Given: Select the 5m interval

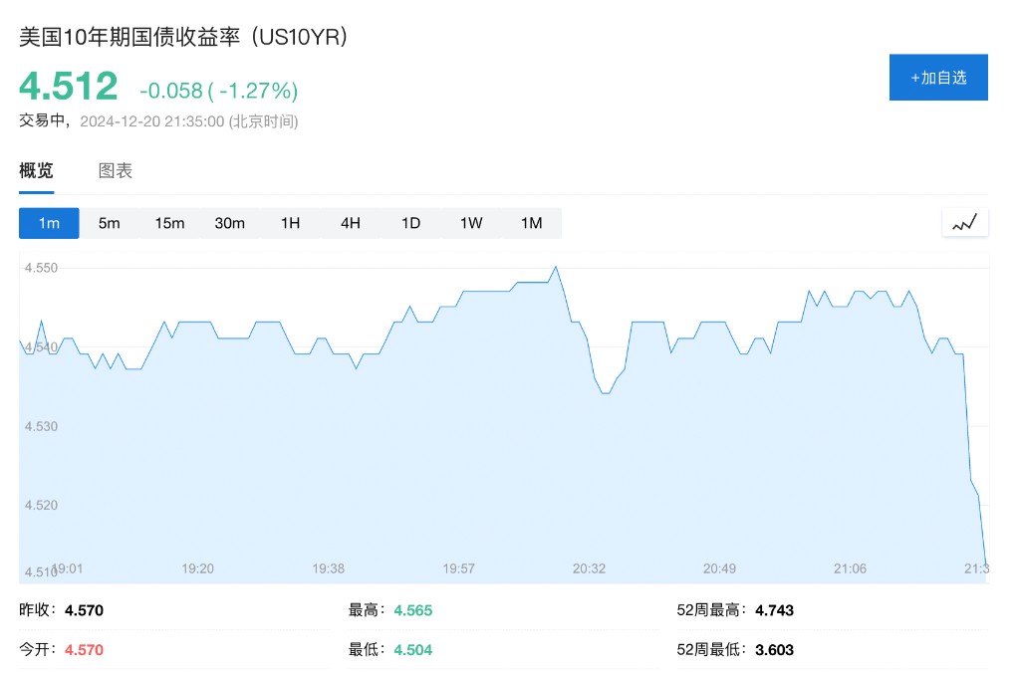Looking at the screenshot, I should point(110,223).
